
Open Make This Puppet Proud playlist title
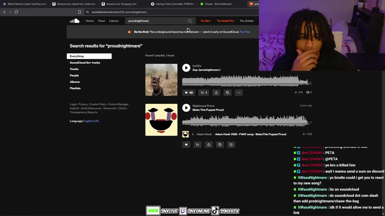208,110
